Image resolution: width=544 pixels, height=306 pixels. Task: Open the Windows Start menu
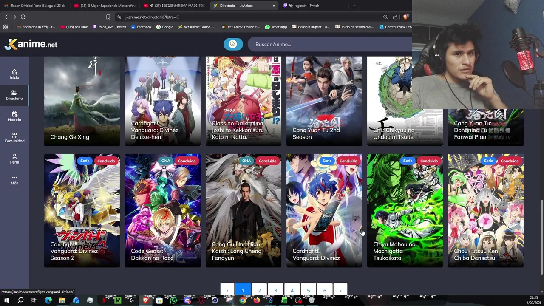(7, 300)
